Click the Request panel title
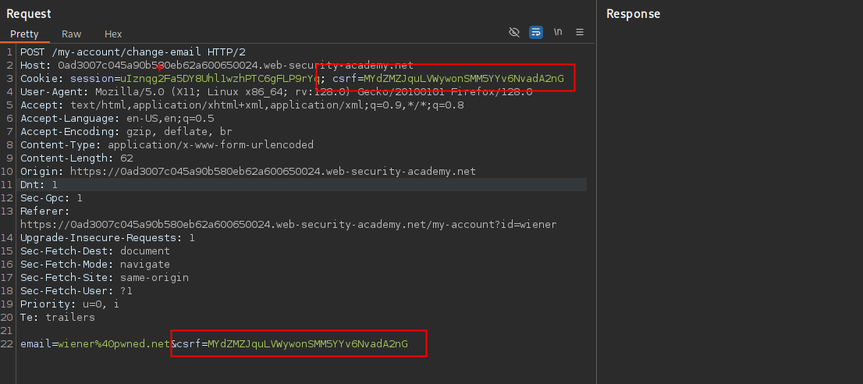 pos(29,14)
